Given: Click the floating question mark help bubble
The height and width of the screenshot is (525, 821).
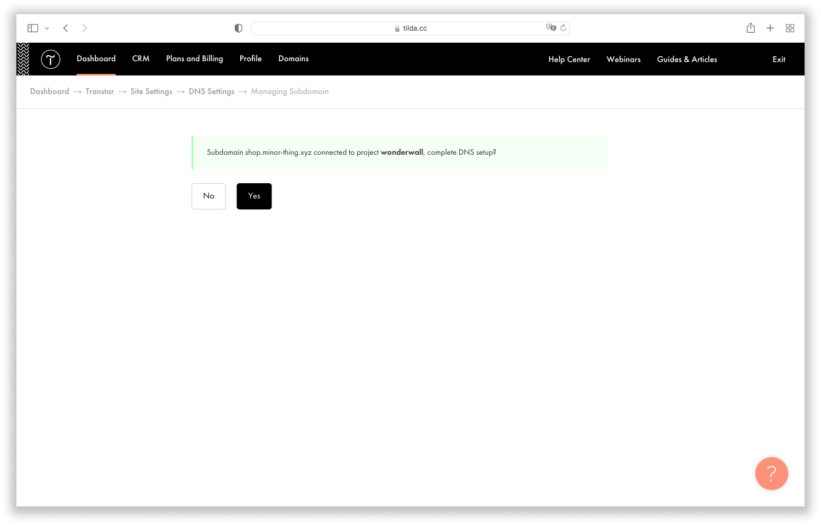Looking at the screenshot, I should click(771, 474).
